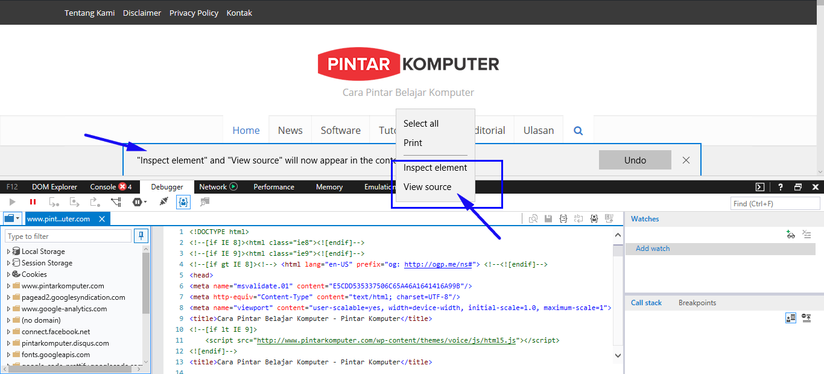Dismiss the notification bar with X
Image resolution: width=824 pixels, height=374 pixels.
click(686, 160)
